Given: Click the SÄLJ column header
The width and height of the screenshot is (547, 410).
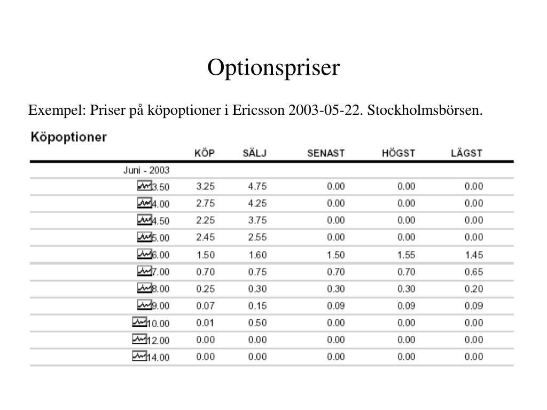Looking at the screenshot, I should [255, 153].
